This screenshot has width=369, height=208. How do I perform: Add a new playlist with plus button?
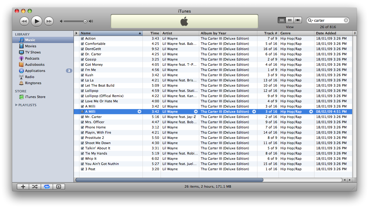coord(23,186)
